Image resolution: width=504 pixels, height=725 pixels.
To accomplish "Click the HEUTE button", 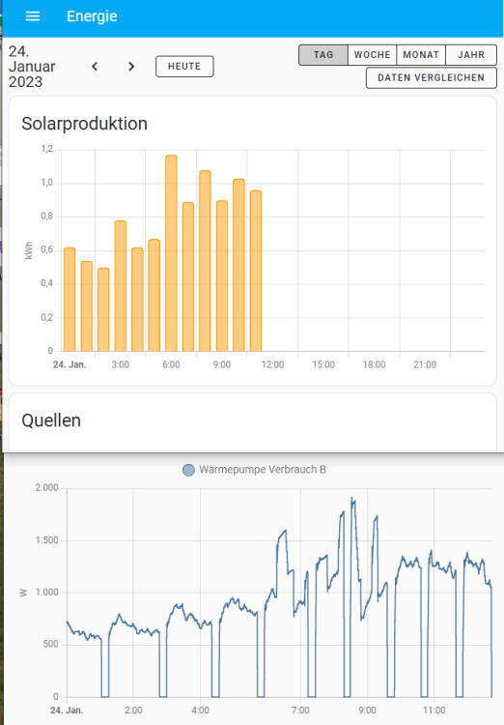I will click(x=184, y=67).
